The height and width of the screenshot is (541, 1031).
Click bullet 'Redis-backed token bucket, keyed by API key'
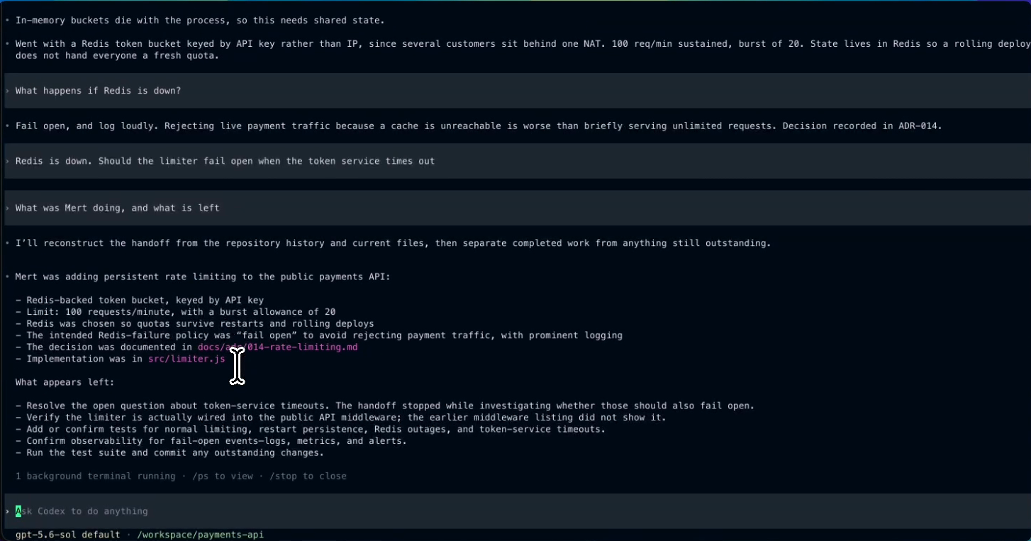(140, 301)
